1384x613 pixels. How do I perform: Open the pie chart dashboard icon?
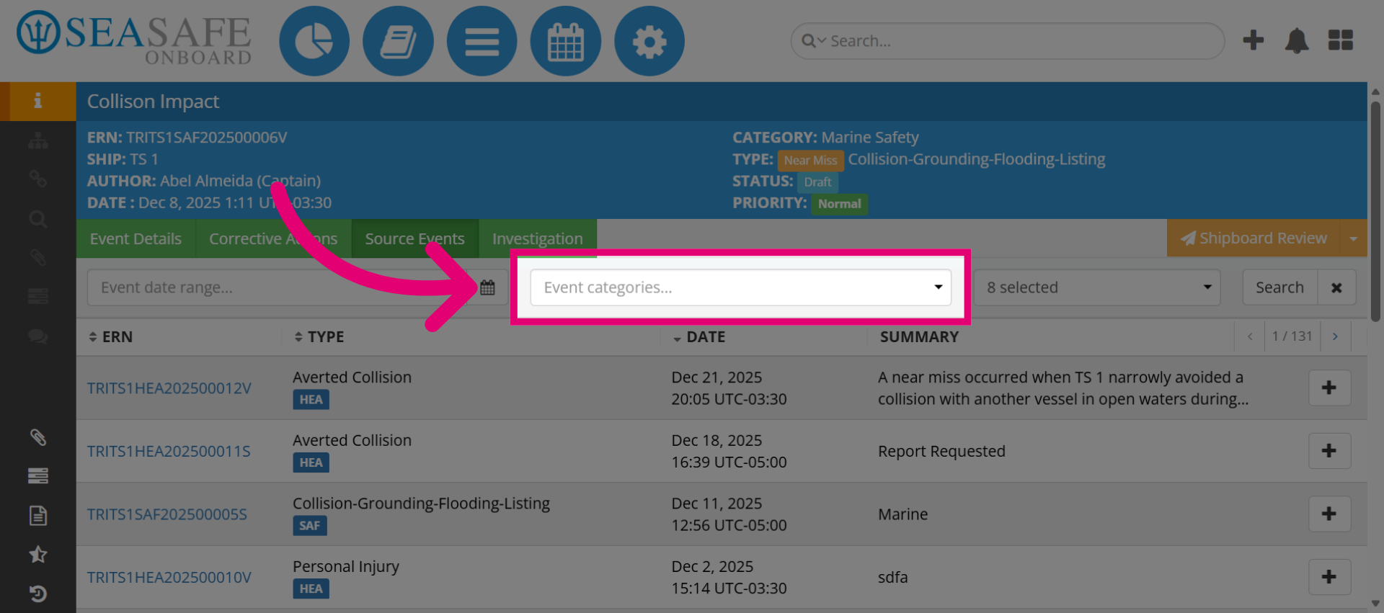(x=314, y=41)
